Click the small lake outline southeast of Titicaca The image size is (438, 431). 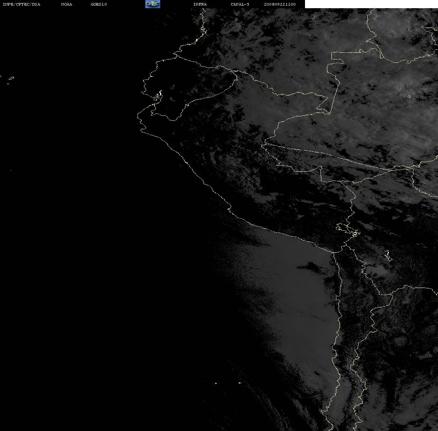point(388,256)
